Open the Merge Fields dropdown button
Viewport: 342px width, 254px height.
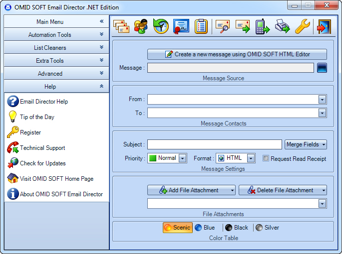(306, 144)
